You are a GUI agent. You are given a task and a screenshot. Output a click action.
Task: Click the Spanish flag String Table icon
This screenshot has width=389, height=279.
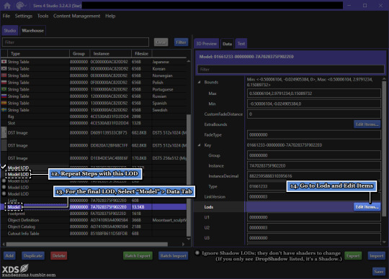click(x=4, y=103)
